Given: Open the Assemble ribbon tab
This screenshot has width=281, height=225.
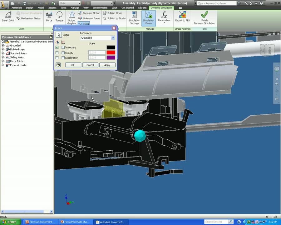Looking at the screenshot, I should (17, 8).
